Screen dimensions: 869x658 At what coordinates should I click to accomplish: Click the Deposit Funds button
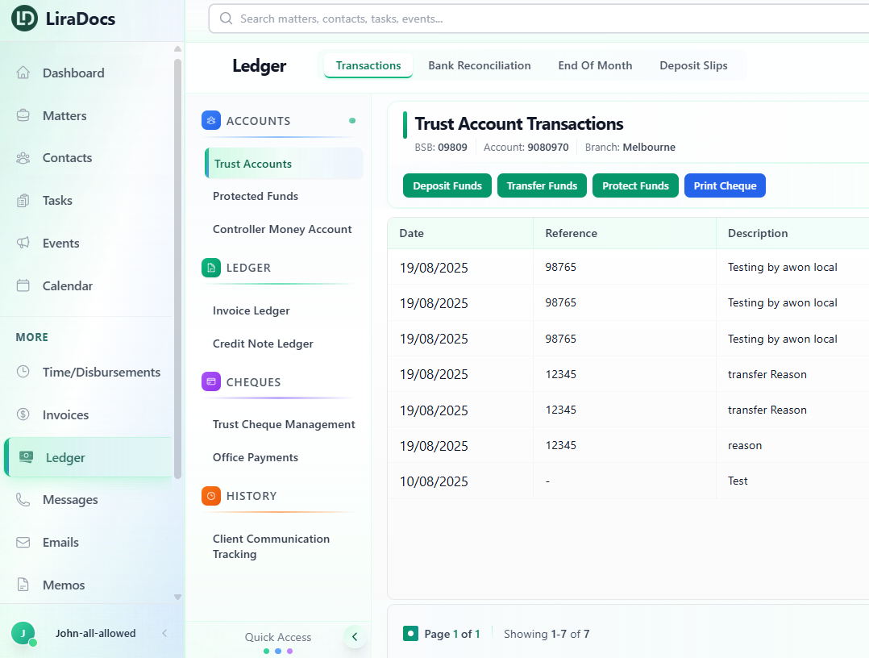point(447,185)
